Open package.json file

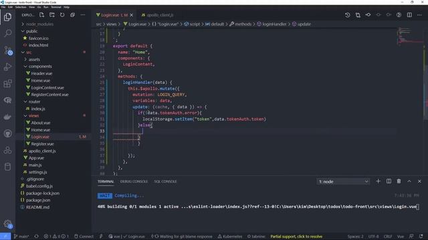(38, 200)
